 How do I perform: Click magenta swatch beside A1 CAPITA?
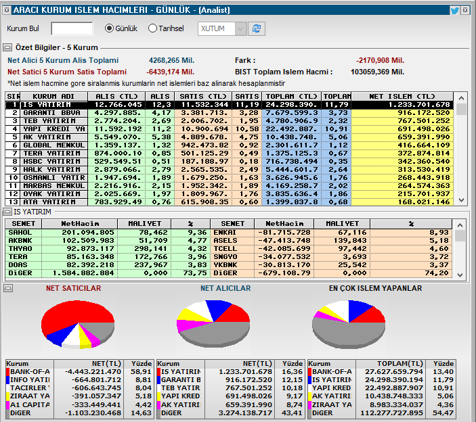tap(7, 404)
